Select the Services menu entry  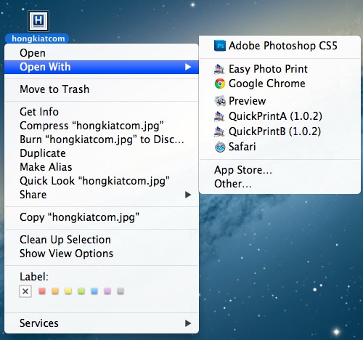(x=102, y=323)
